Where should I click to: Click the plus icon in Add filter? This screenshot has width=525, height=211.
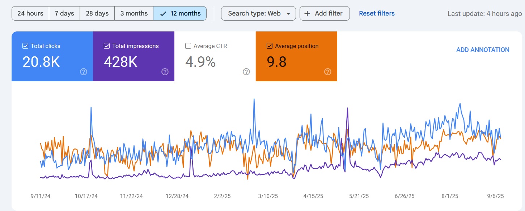click(x=307, y=13)
